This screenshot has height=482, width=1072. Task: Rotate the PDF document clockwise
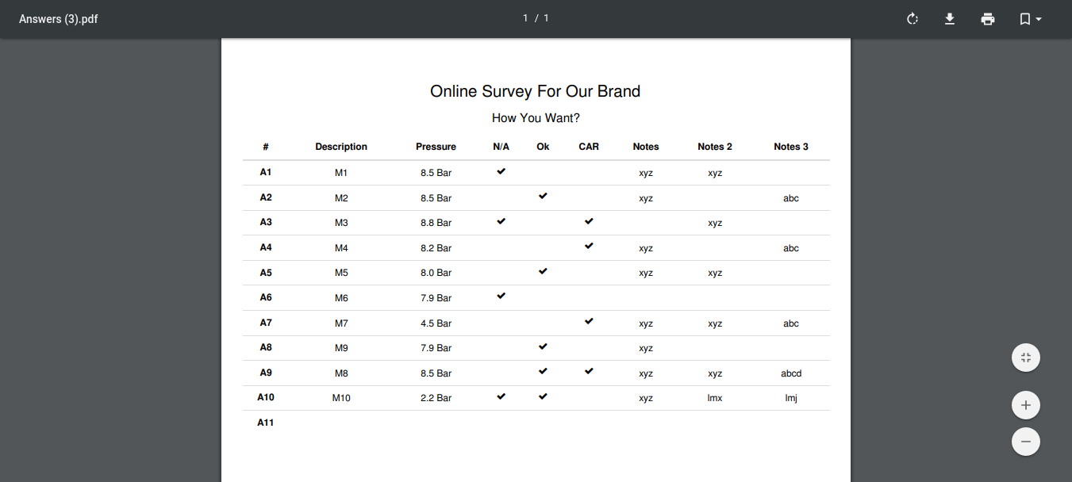(x=913, y=19)
